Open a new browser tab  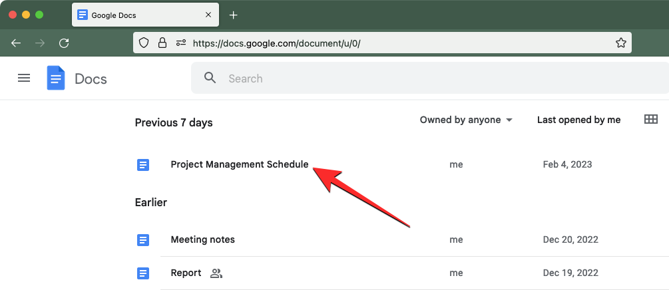click(233, 15)
